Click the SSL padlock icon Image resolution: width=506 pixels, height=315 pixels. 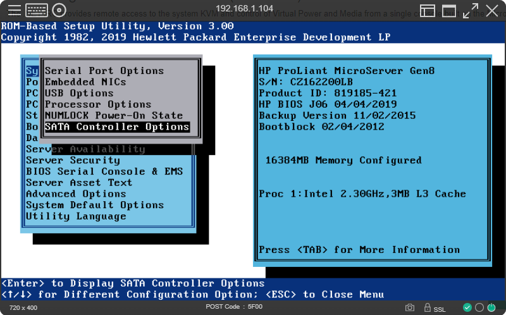(428, 307)
